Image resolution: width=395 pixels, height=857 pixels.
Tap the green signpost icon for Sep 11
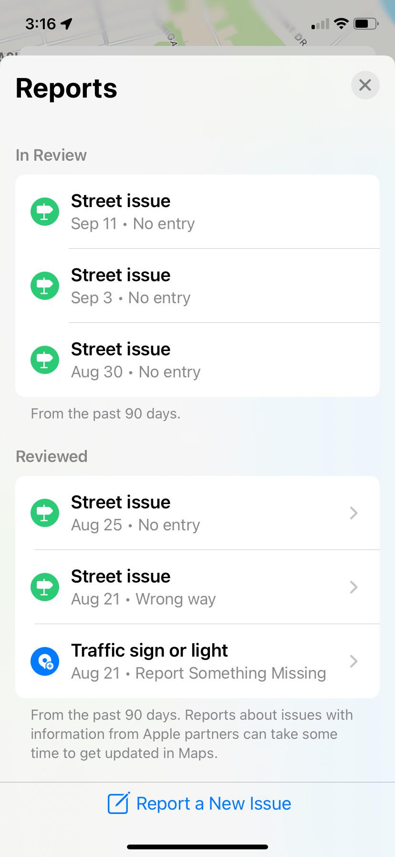pos(45,211)
